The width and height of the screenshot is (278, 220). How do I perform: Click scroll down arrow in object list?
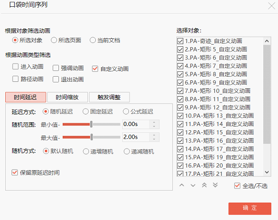tap(267, 172)
